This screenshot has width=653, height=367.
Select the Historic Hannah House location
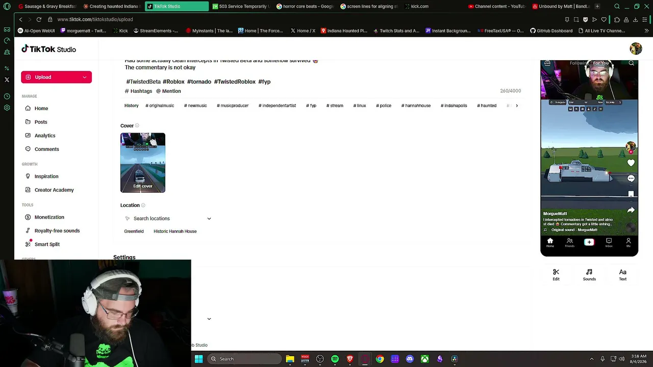pos(175,231)
